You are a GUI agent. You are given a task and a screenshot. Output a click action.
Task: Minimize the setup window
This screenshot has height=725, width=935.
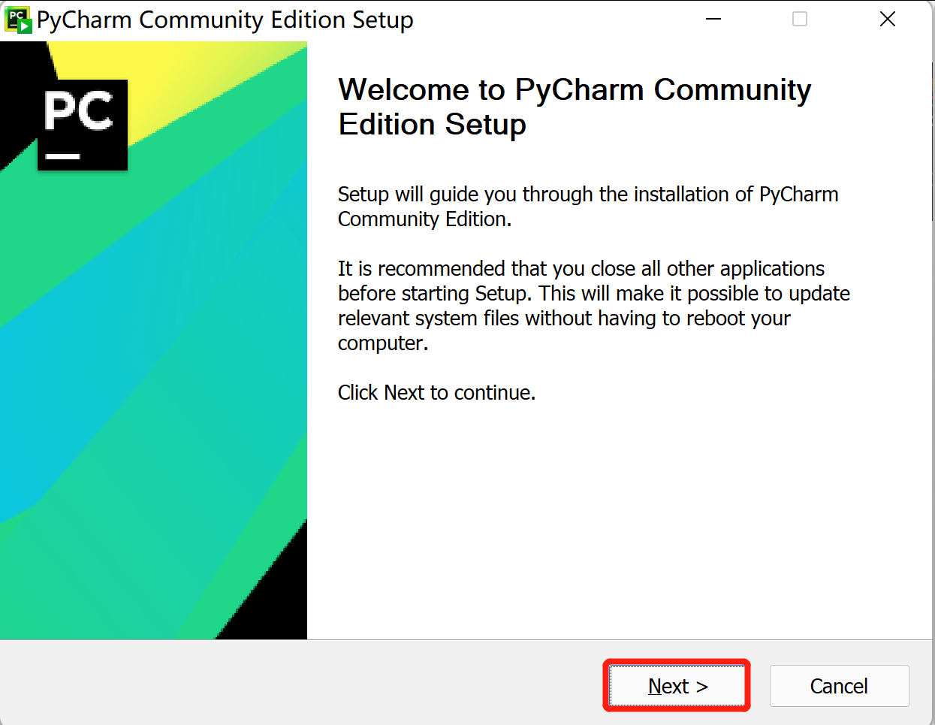(713, 20)
